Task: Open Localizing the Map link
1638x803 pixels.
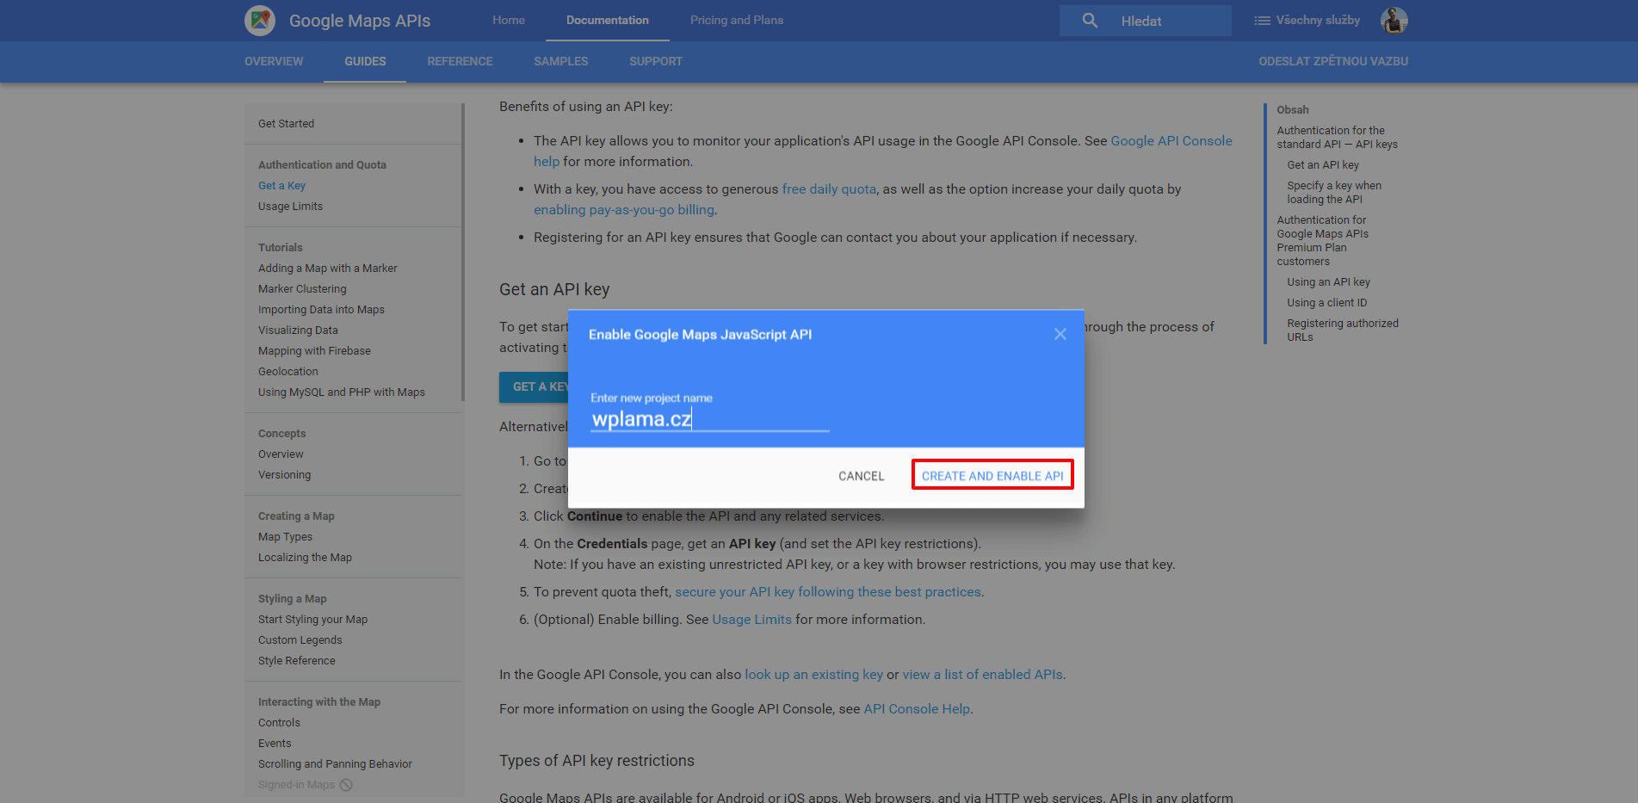Action: coord(305,557)
